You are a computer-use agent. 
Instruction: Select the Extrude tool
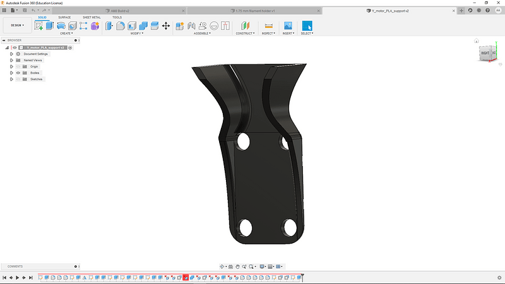[x=50, y=26]
